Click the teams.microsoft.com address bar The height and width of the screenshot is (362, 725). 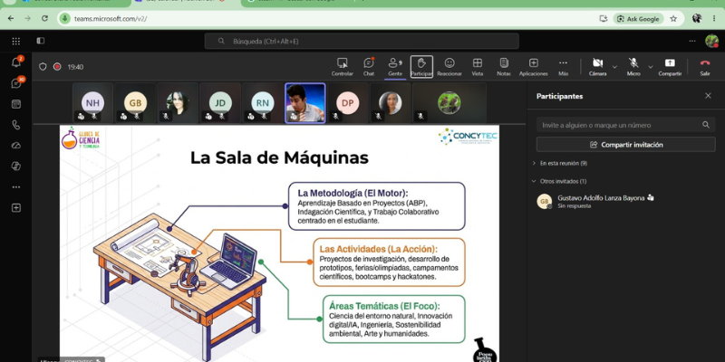(110, 19)
